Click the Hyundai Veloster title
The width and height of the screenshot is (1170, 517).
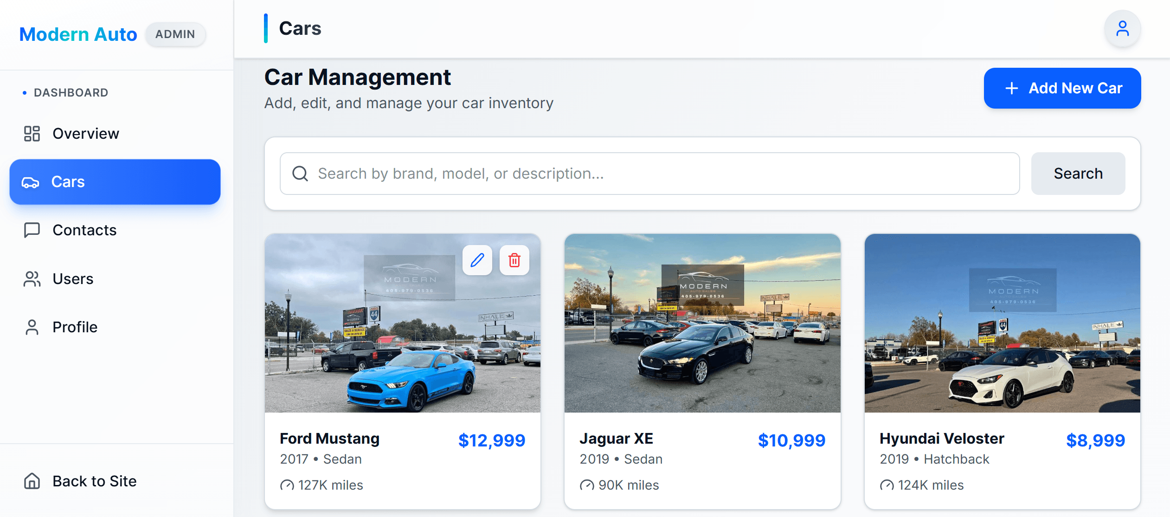[x=942, y=439]
